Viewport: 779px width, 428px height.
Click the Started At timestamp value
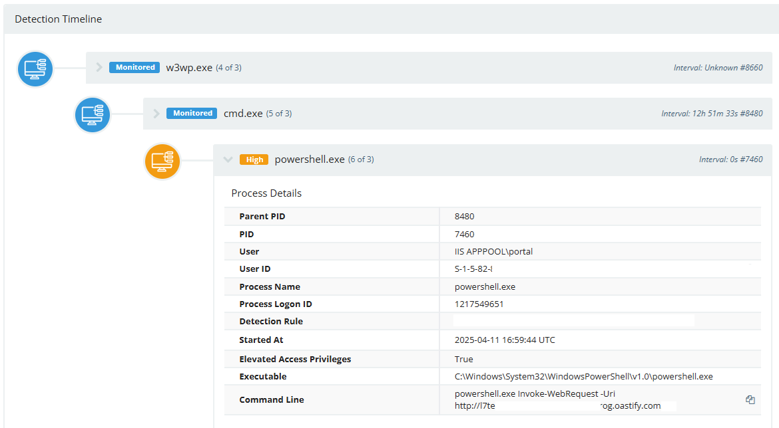click(x=505, y=340)
